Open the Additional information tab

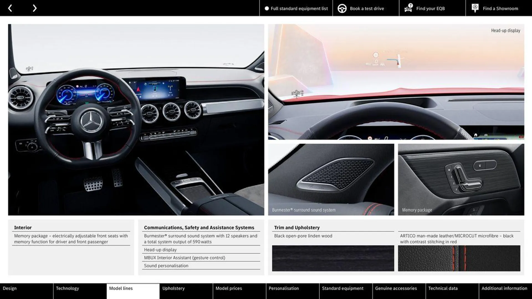click(505, 291)
